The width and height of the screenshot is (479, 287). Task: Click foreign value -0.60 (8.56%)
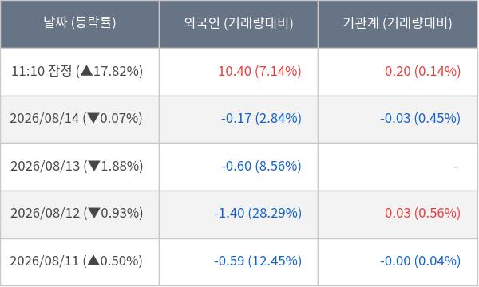point(261,167)
